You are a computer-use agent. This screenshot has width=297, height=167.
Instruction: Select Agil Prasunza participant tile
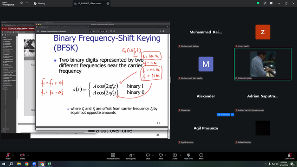click(x=206, y=128)
